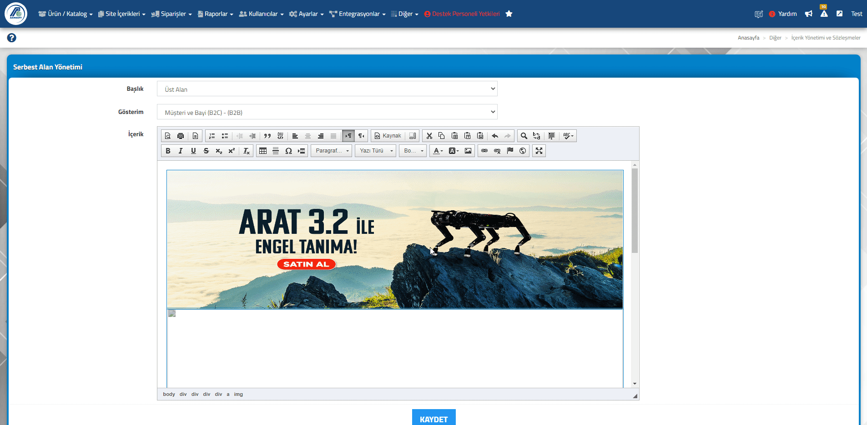The image size is (867, 425).
Task: Insert special character omega icon
Action: [288, 151]
